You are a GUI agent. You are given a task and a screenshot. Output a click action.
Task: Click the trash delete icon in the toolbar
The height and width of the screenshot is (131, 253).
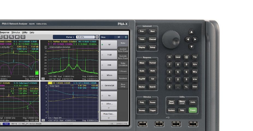tap(6, 37)
